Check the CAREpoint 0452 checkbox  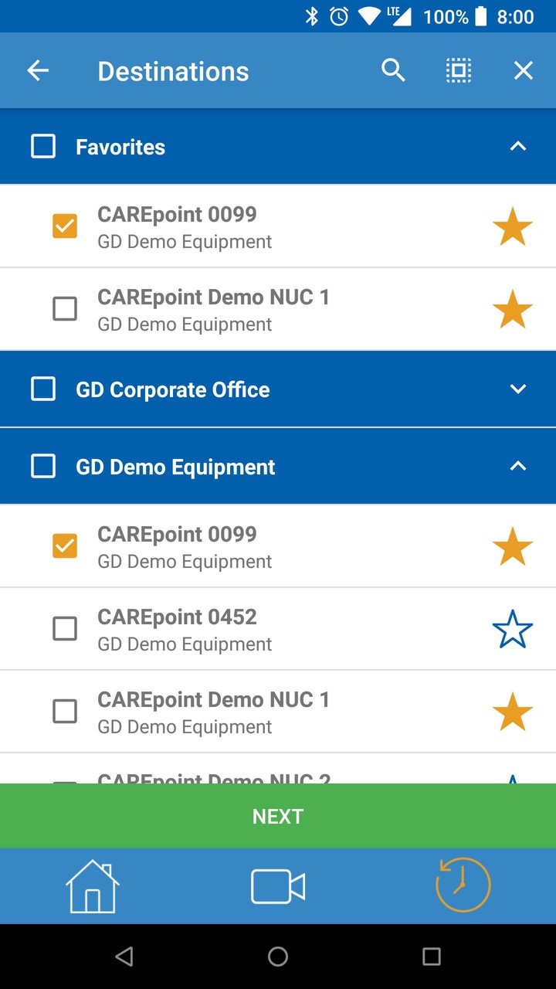coord(65,629)
